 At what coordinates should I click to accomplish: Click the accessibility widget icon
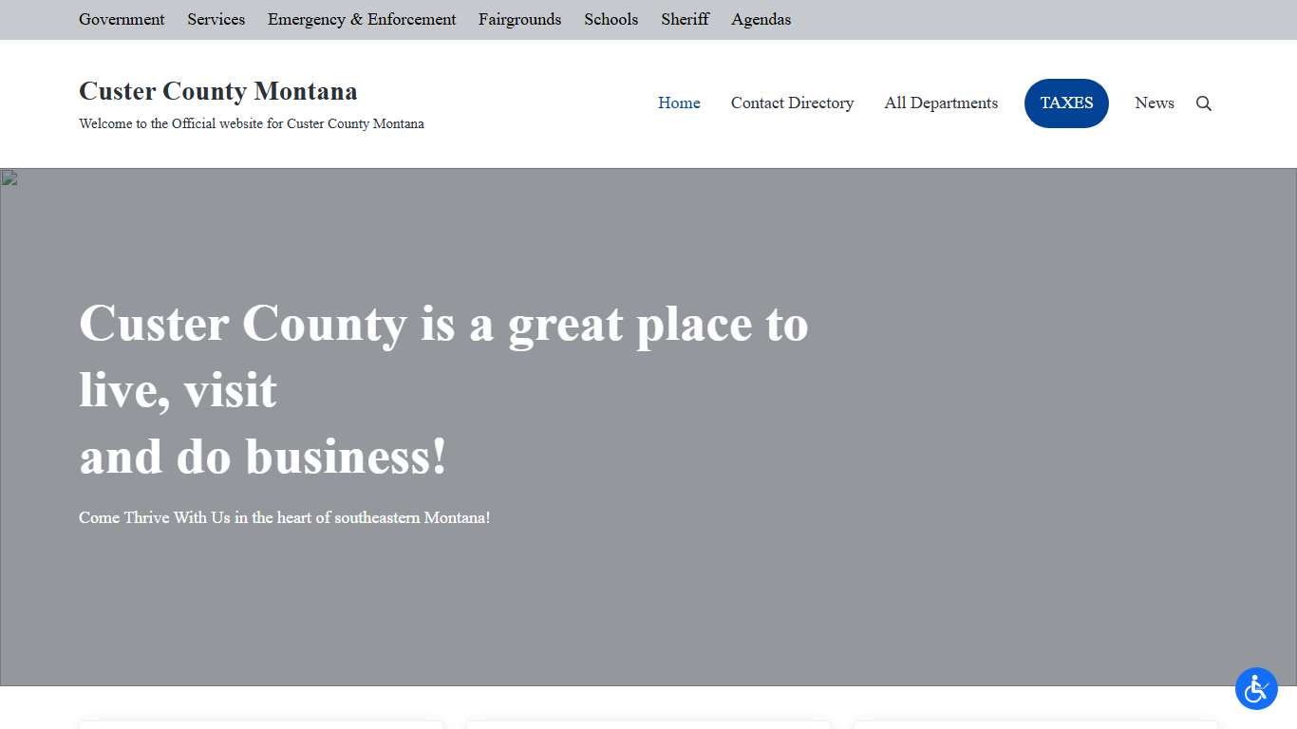click(x=1256, y=689)
